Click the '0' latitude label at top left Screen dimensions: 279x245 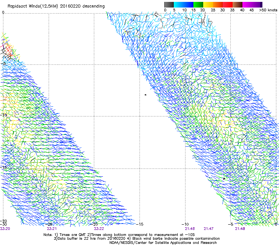pos(3,12)
